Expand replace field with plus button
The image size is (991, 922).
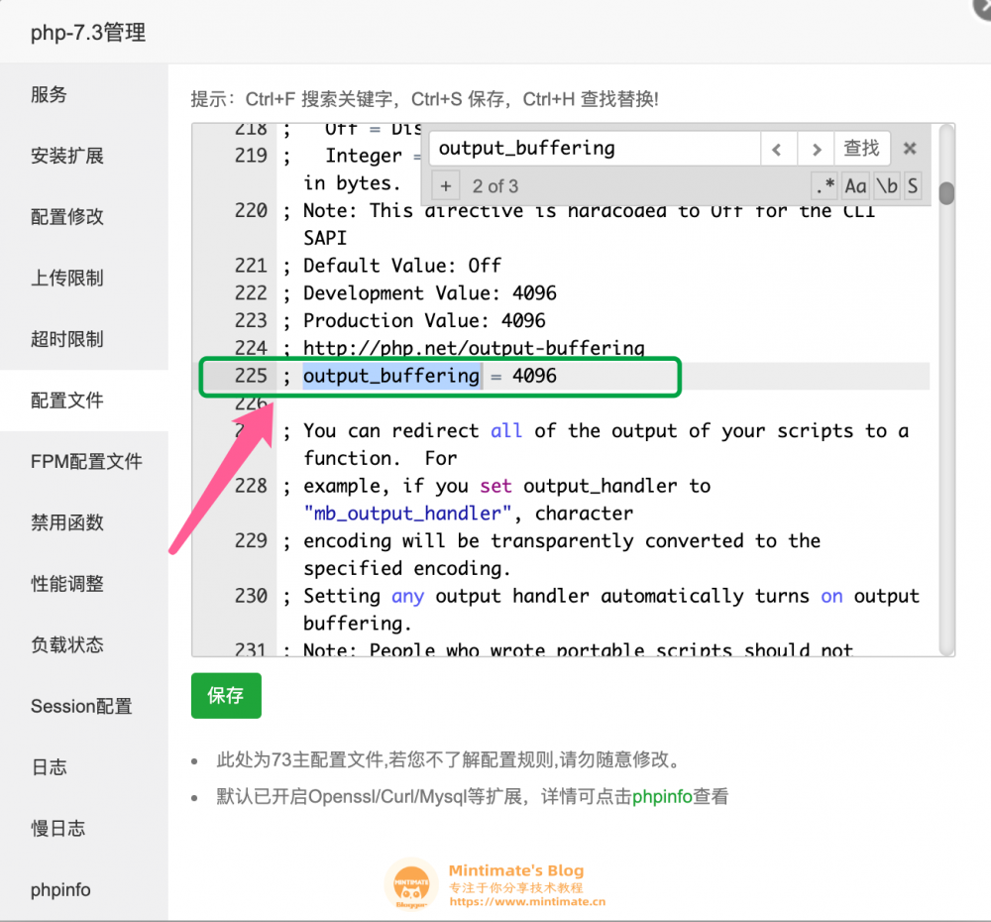pyautogui.click(x=446, y=186)
